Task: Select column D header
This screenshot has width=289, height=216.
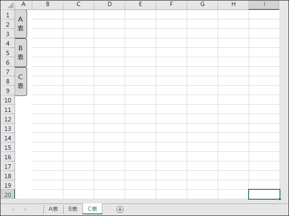Action: [110, 4]
